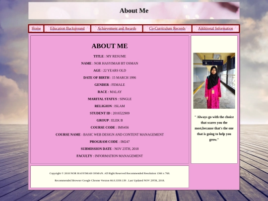Click 'MARITAL STATUS : SINGLE' text

[110, 99]
